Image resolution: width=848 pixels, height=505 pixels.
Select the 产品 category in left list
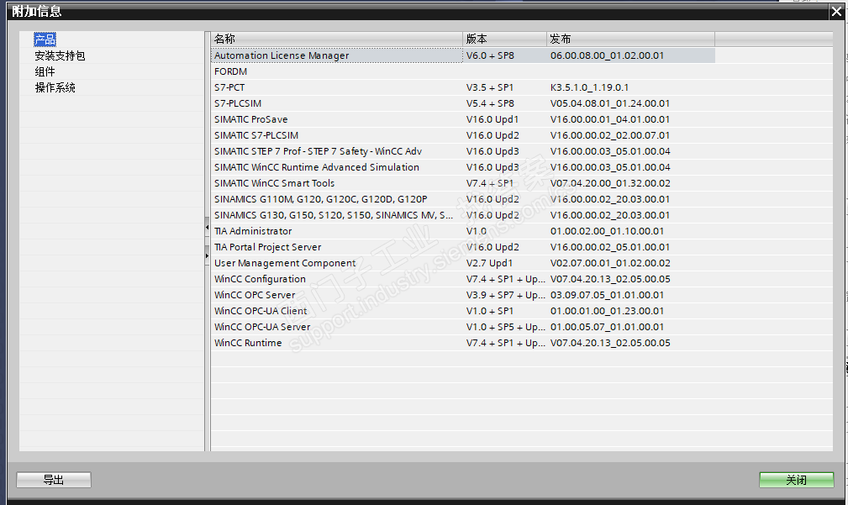pyautogui.click(x=45, y=39)
